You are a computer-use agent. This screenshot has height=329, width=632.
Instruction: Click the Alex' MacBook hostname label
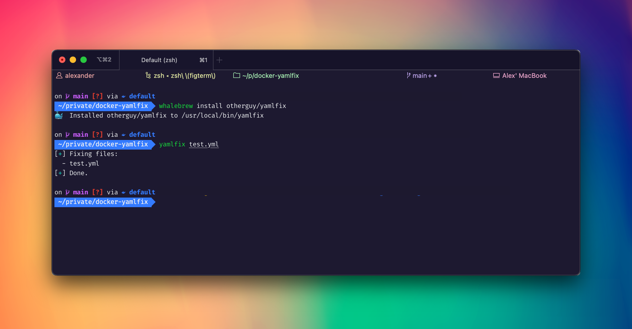coord(524,76)
